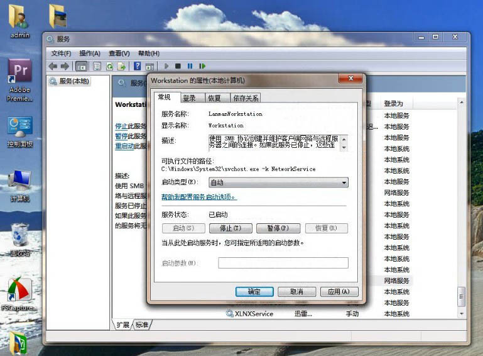
Task: Click LanmanWorkstation service name text
Action: tap(236, 114)
